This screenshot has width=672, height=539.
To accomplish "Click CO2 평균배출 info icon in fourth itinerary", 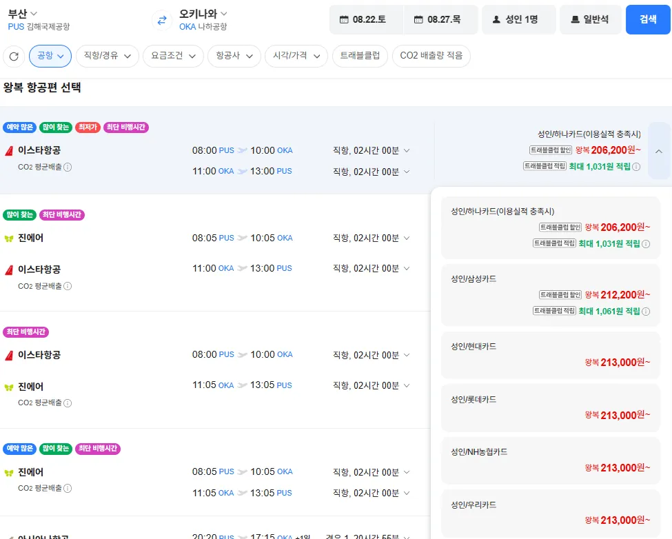I will click(x=68, y=488).
